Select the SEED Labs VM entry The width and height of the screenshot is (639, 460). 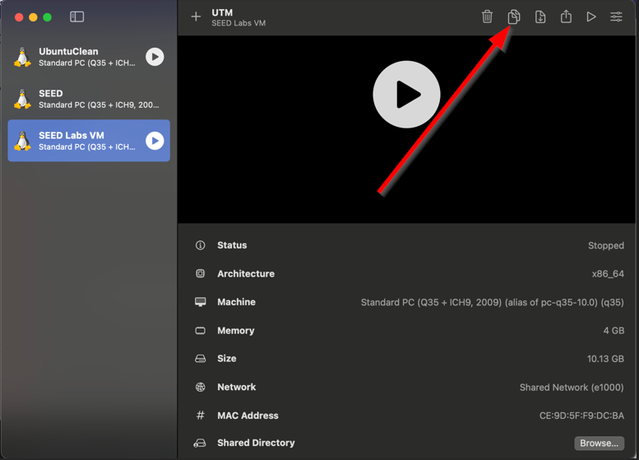tap(89, 141)
